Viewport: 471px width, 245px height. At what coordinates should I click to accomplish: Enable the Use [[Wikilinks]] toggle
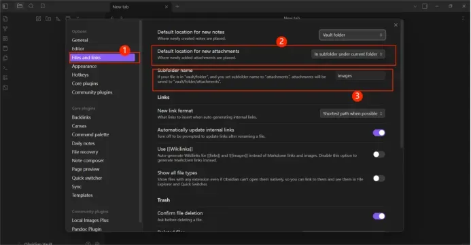[x=379, y=155]
